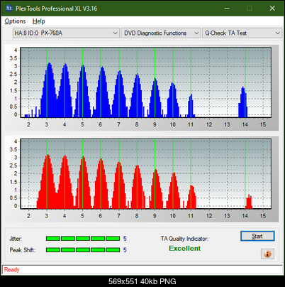This screenshot has width=285, height=287.
Task: Click the Peak Shift green level bar
Action: [x=83, y=250]
